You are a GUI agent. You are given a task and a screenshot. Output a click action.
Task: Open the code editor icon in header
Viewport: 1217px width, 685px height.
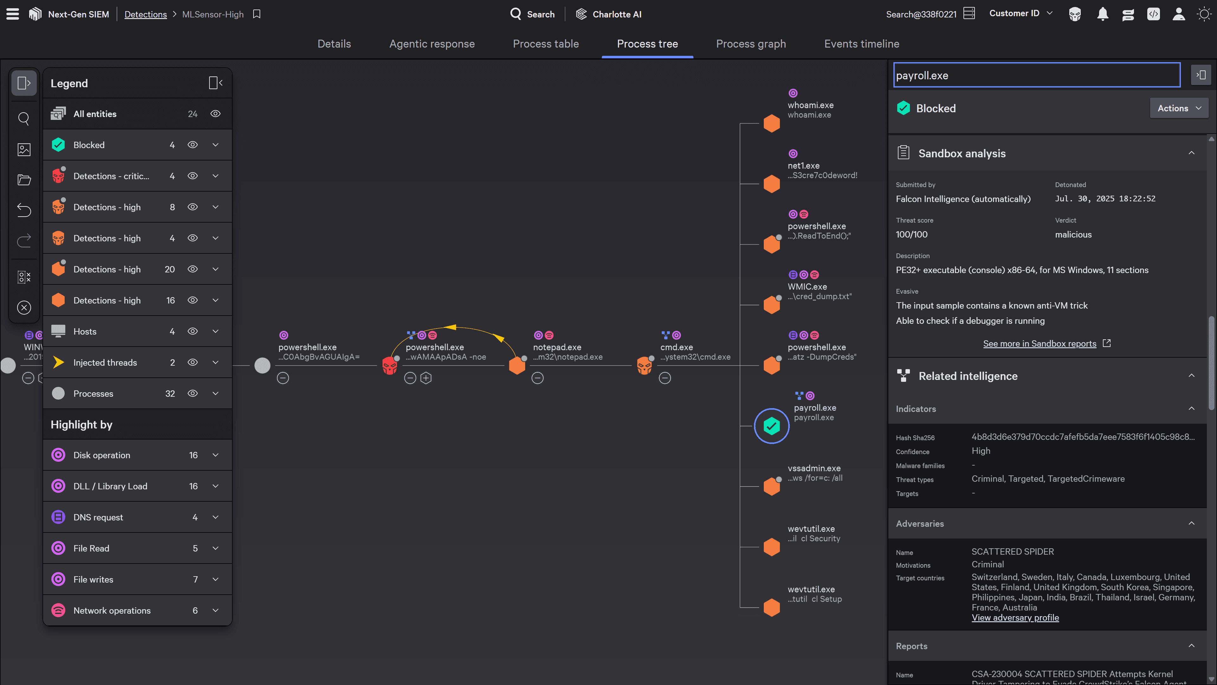click(1153, 14)
